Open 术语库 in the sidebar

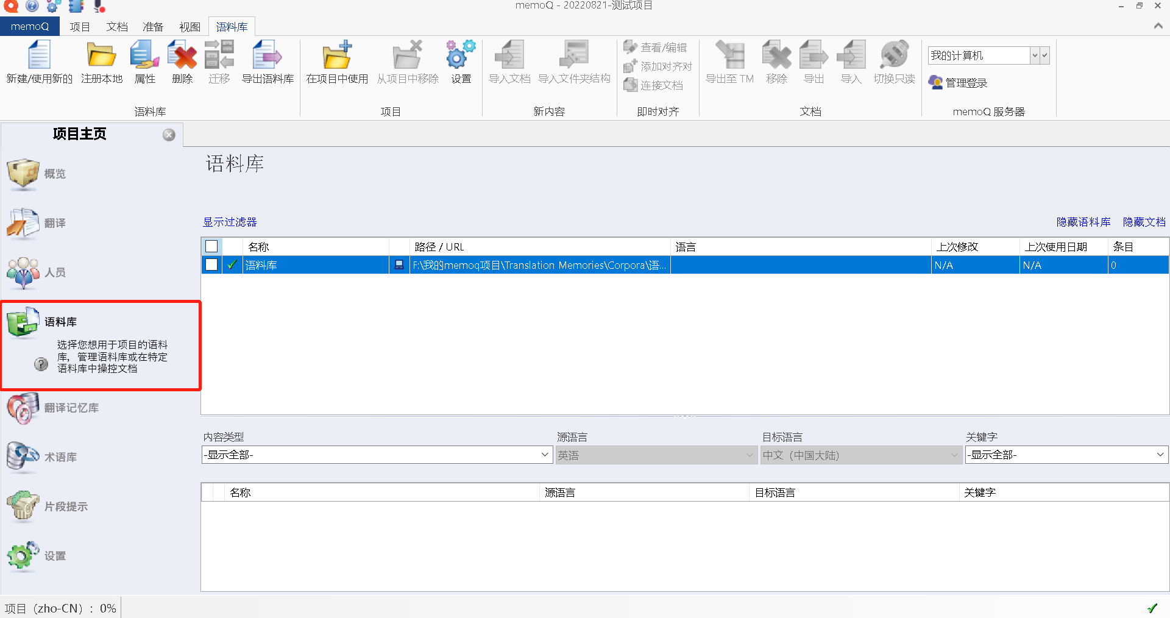click(x=41, y=457)
